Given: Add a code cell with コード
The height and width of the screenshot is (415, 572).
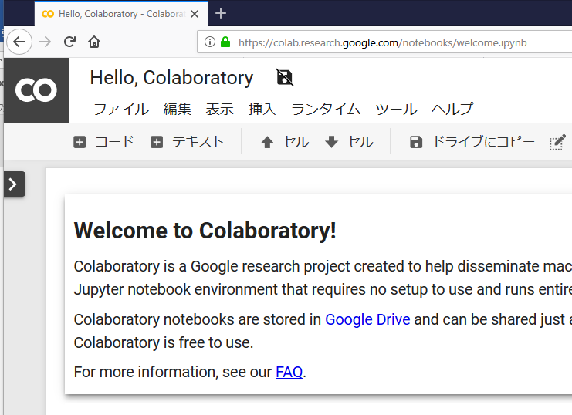Looking at the screenshot, I should (x=104, y=142).
